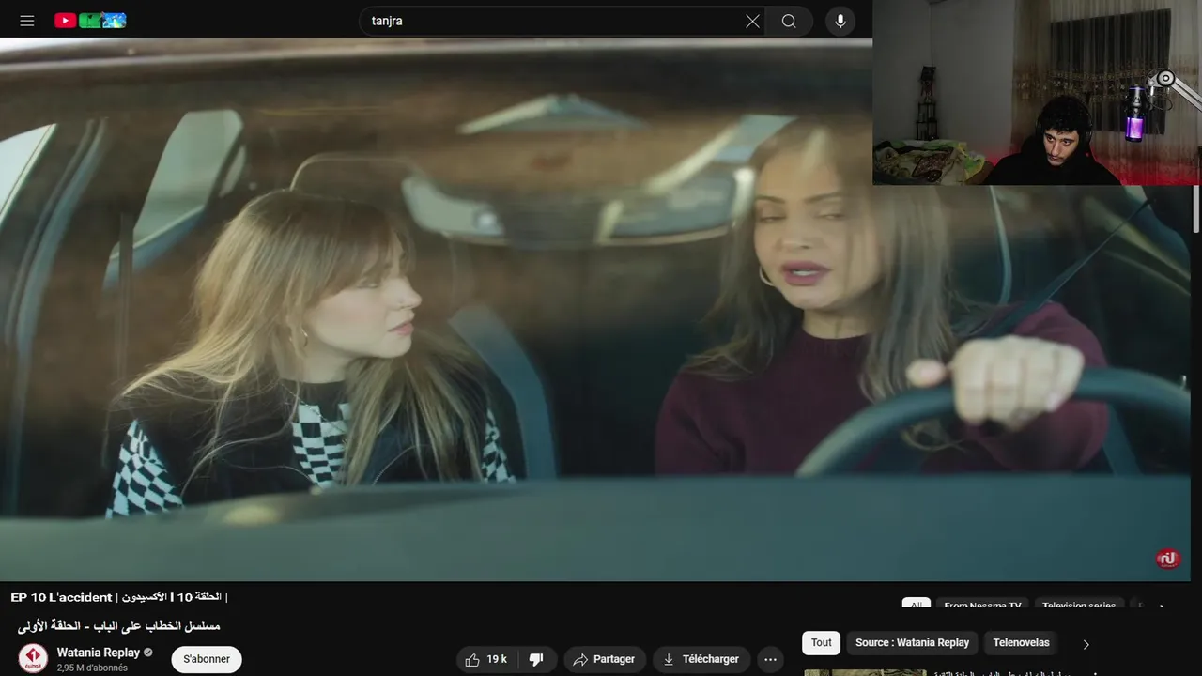This screenshot has height=676, width=1202.
Task: Open the Watania Replay channel avatar
Action: 33,658
